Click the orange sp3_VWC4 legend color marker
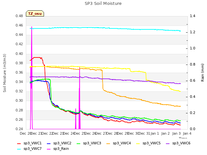This screenshot has width=207, height=155. [108, 143]
